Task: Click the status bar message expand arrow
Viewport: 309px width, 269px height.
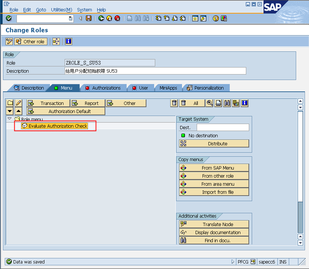Action: click(233, 262)
